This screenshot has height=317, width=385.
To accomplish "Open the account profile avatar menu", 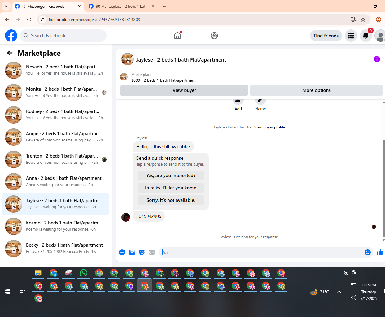I will (380, 36).
